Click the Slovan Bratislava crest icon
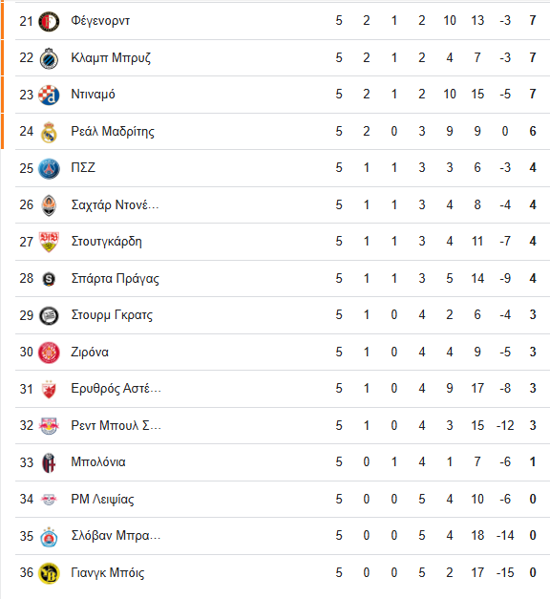The width and height of the screenshot is (550, 599). [x=49, y=537]
